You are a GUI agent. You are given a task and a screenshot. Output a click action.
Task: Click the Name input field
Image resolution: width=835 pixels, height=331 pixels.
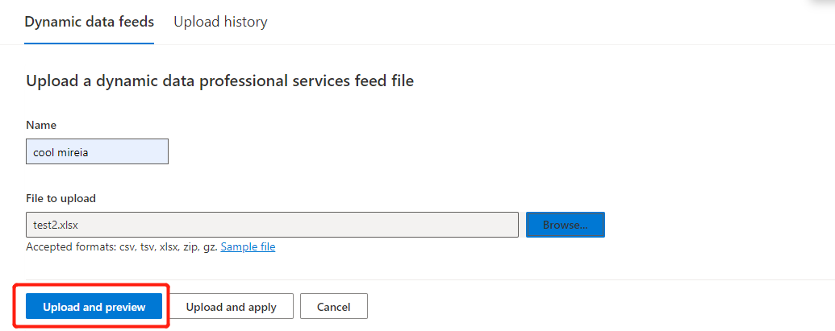(x=97, y=152)
